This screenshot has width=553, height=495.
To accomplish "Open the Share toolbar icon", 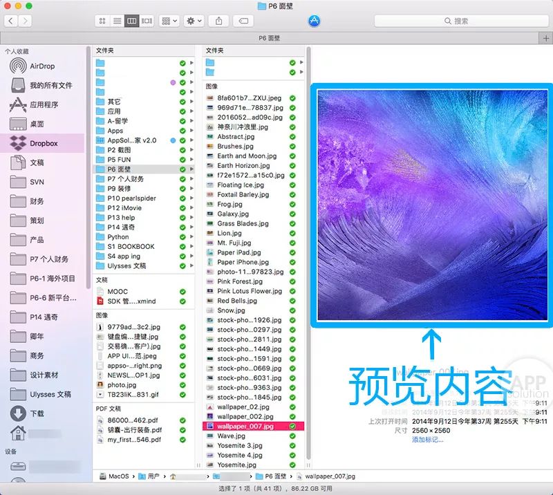I will click(218, 20).
